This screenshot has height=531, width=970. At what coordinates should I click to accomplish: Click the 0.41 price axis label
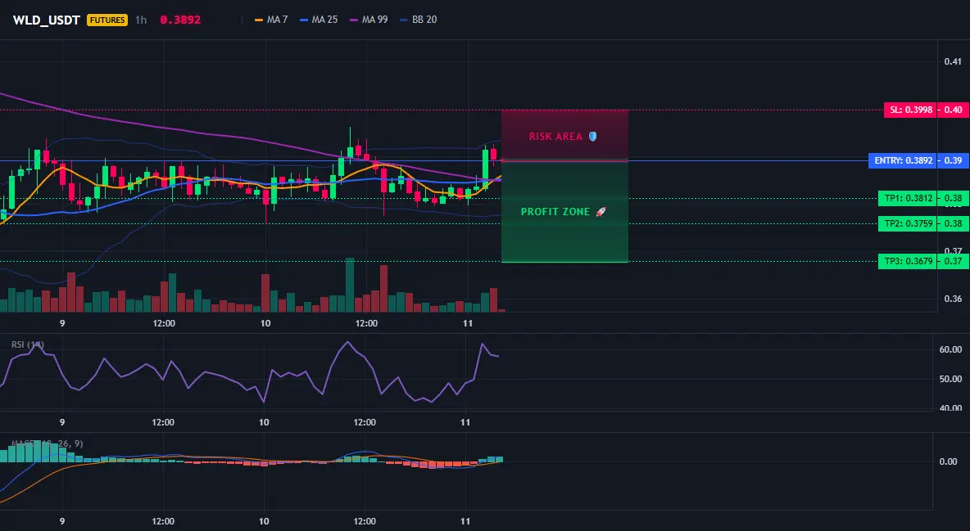click(x=953, y=61)
